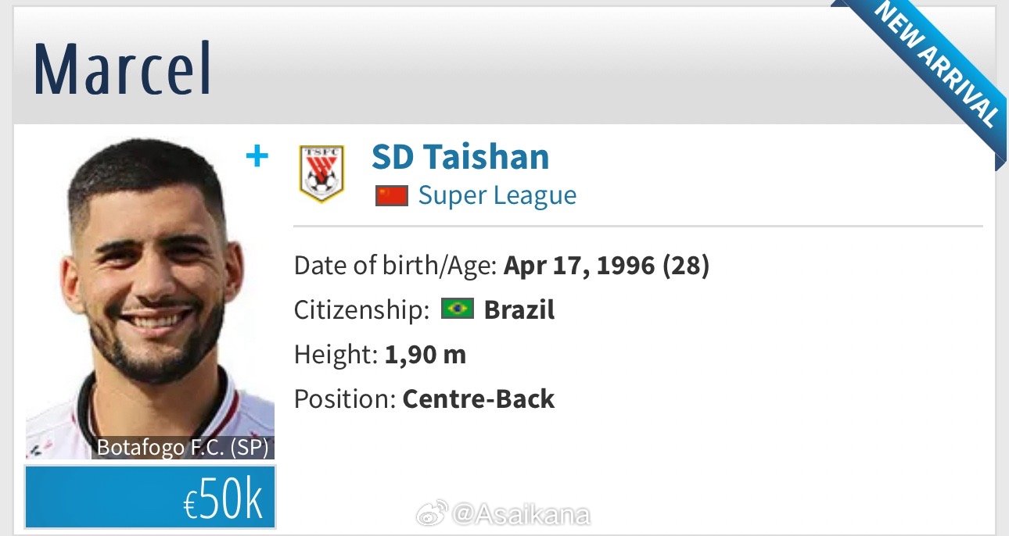This screenshot has width=1009, height=536.
Task: Click the China flag icon
Action: 391,195
